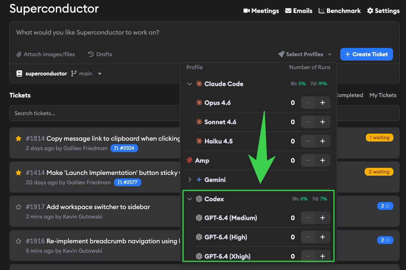
Task: Click the Superconductor logo title
Action: coord(54,9)
